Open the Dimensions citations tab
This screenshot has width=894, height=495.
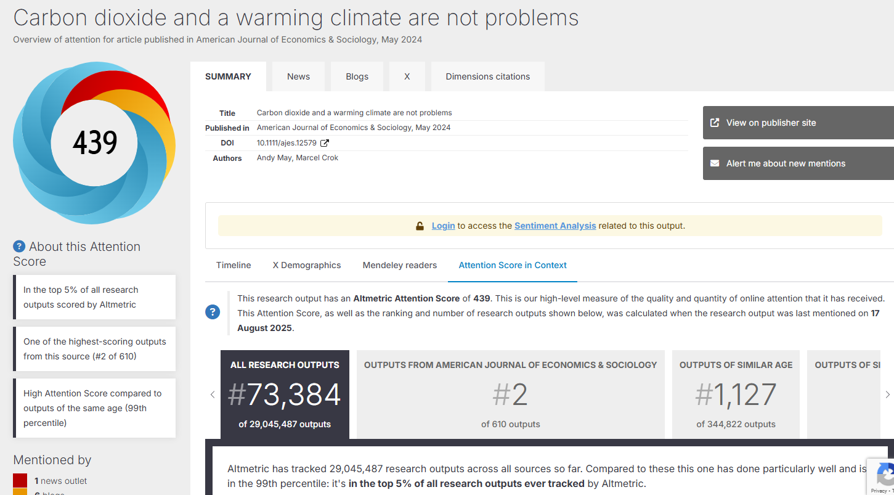click(487, 76)
